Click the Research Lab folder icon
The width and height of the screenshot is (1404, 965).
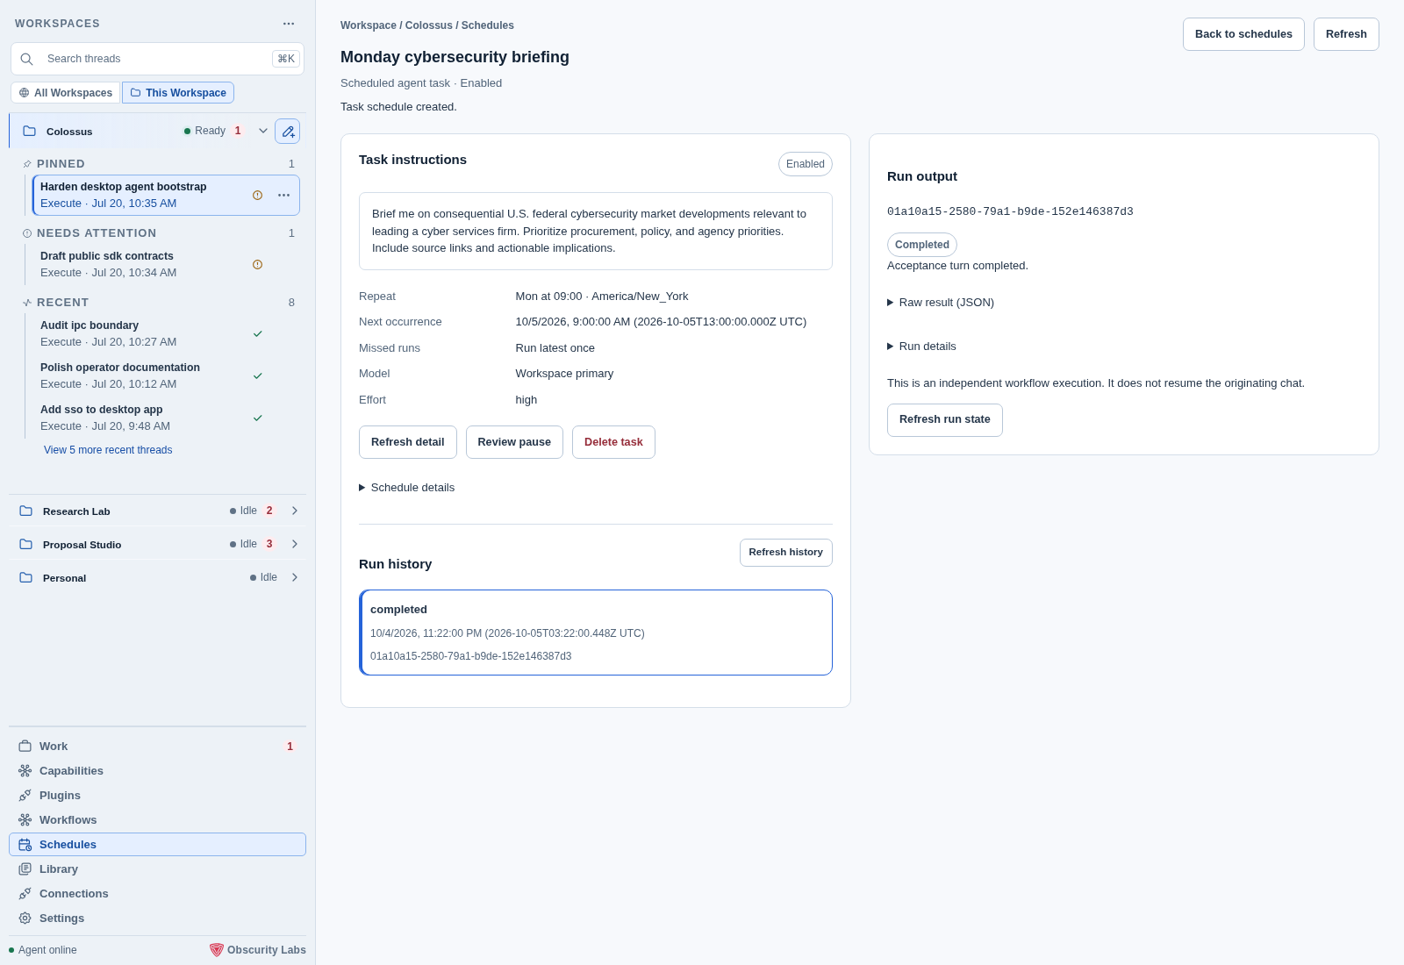(x=26, y=511)
